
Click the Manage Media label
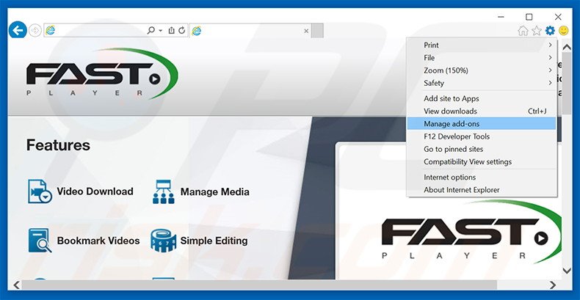(x=215, y=191)
